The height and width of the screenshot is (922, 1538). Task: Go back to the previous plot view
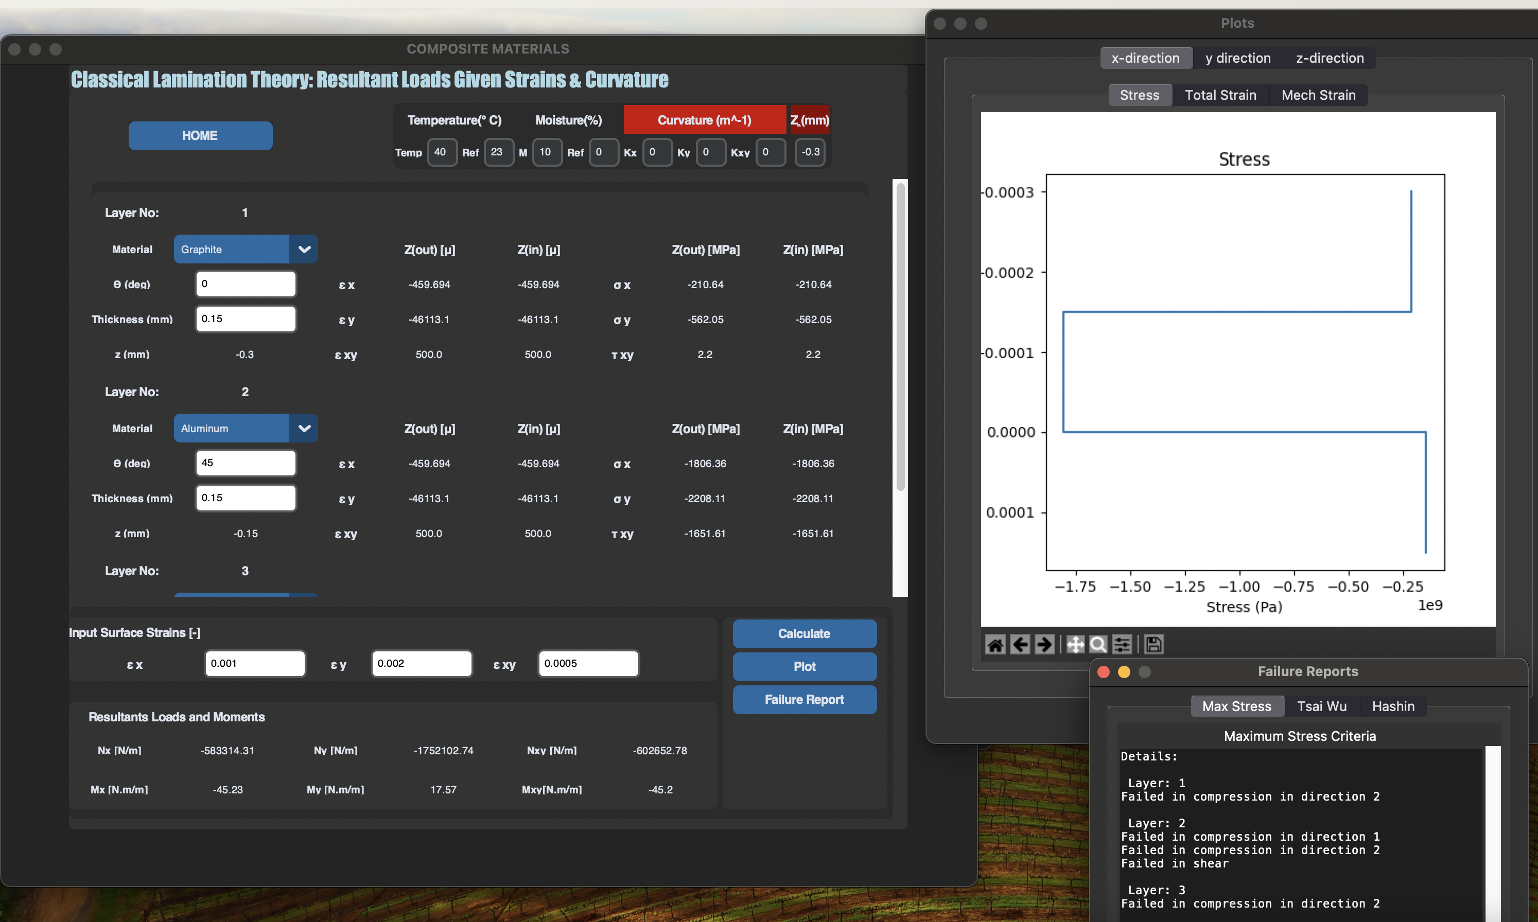[x=1020, y=644]
